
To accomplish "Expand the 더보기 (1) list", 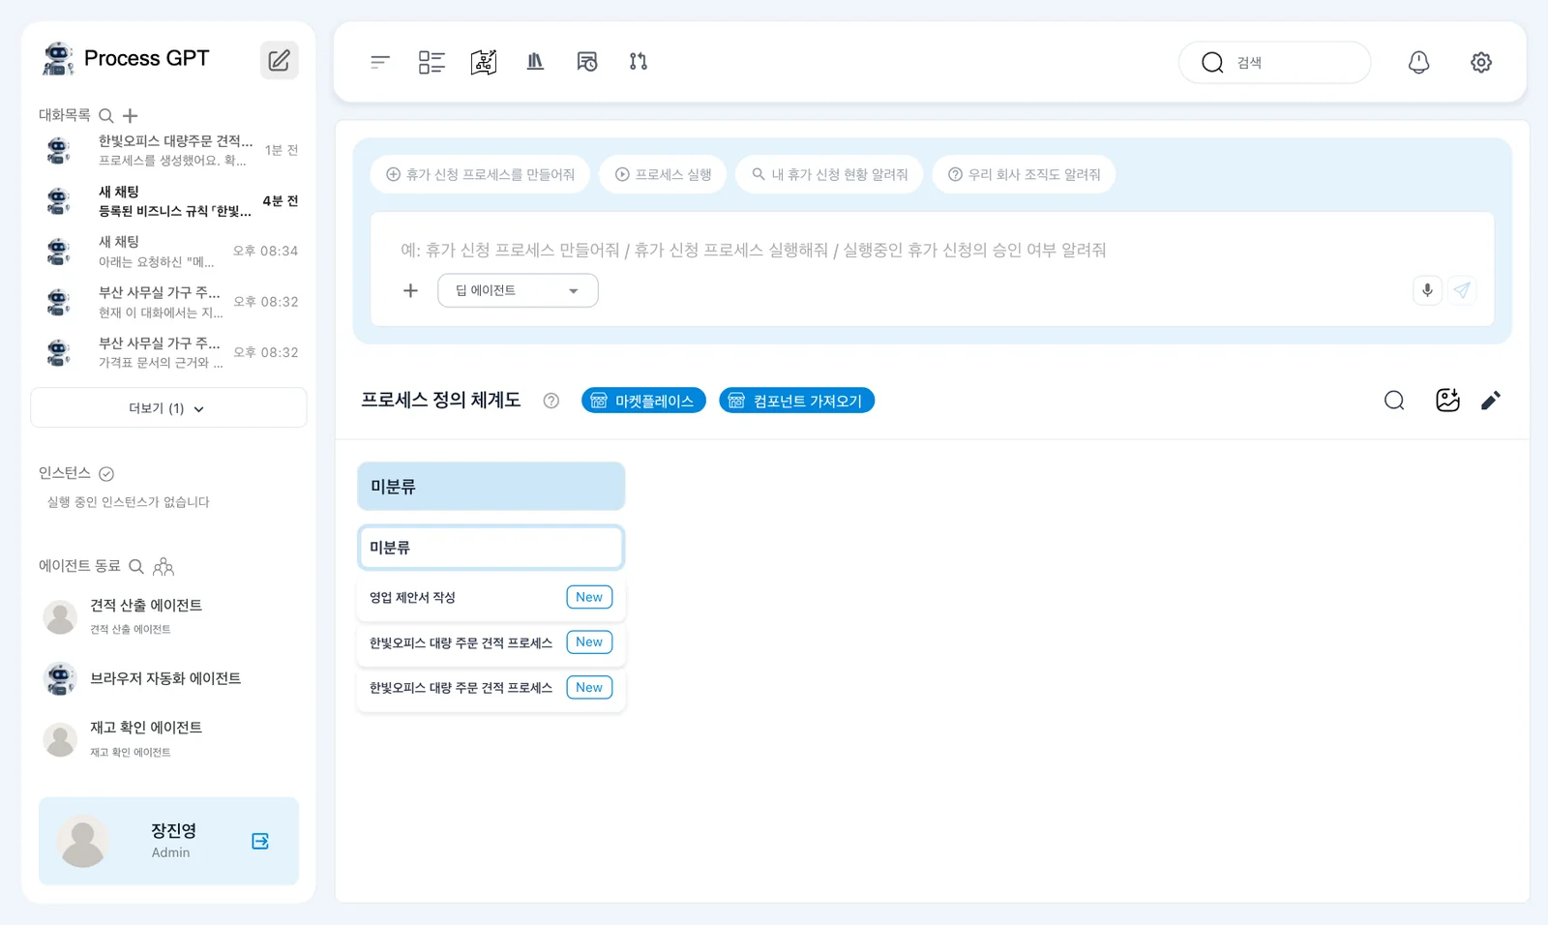I will click(x=168, y=407).
